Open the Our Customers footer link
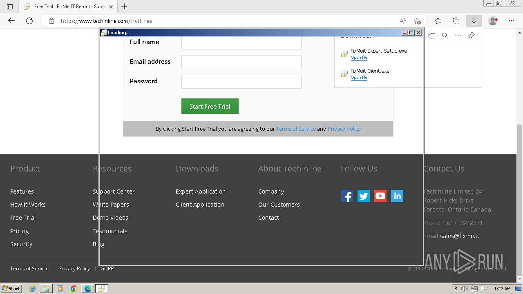This screenshot has height=294, width=523. [x=279, y=205]
